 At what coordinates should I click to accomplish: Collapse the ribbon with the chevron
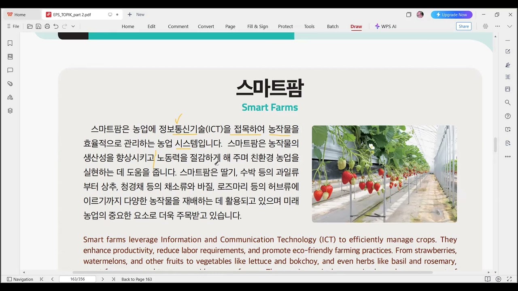[510, 26]
